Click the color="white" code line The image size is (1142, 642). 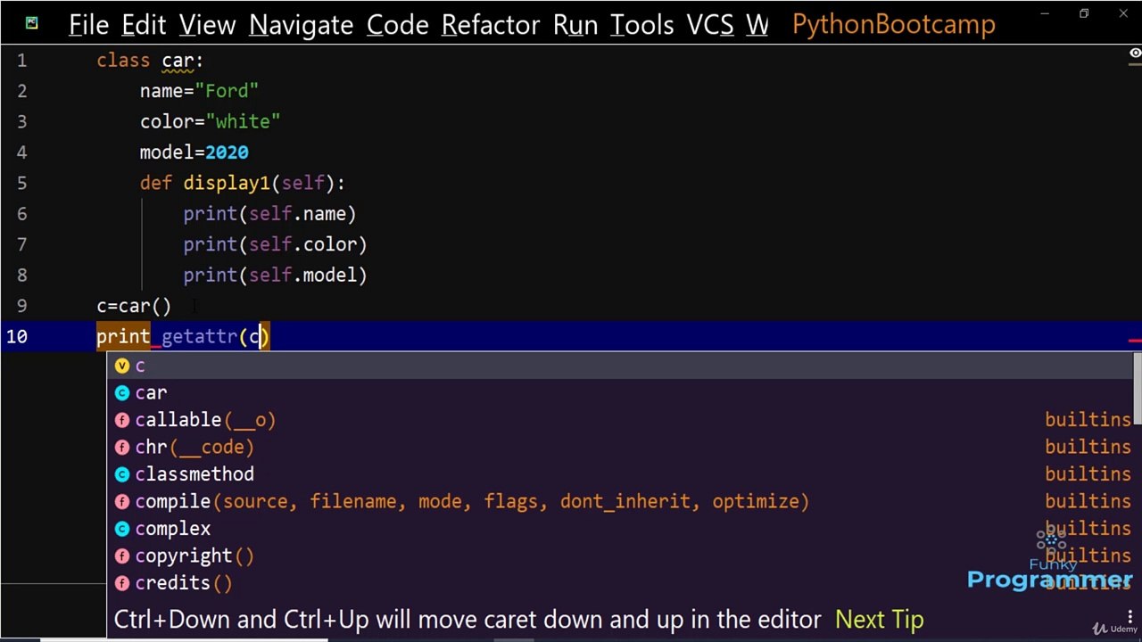coord(210,121)
